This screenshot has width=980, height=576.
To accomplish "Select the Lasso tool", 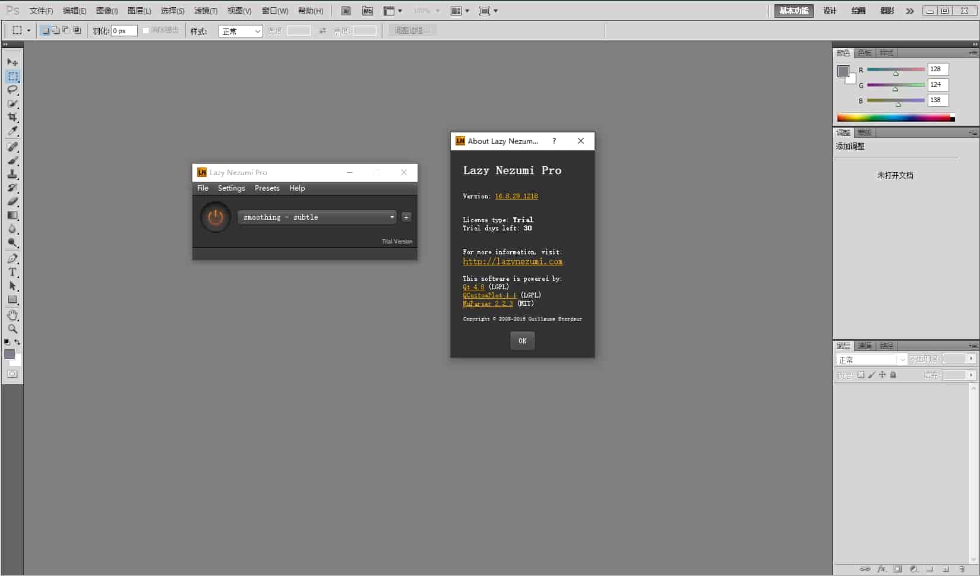I will (x=12, y=90).
